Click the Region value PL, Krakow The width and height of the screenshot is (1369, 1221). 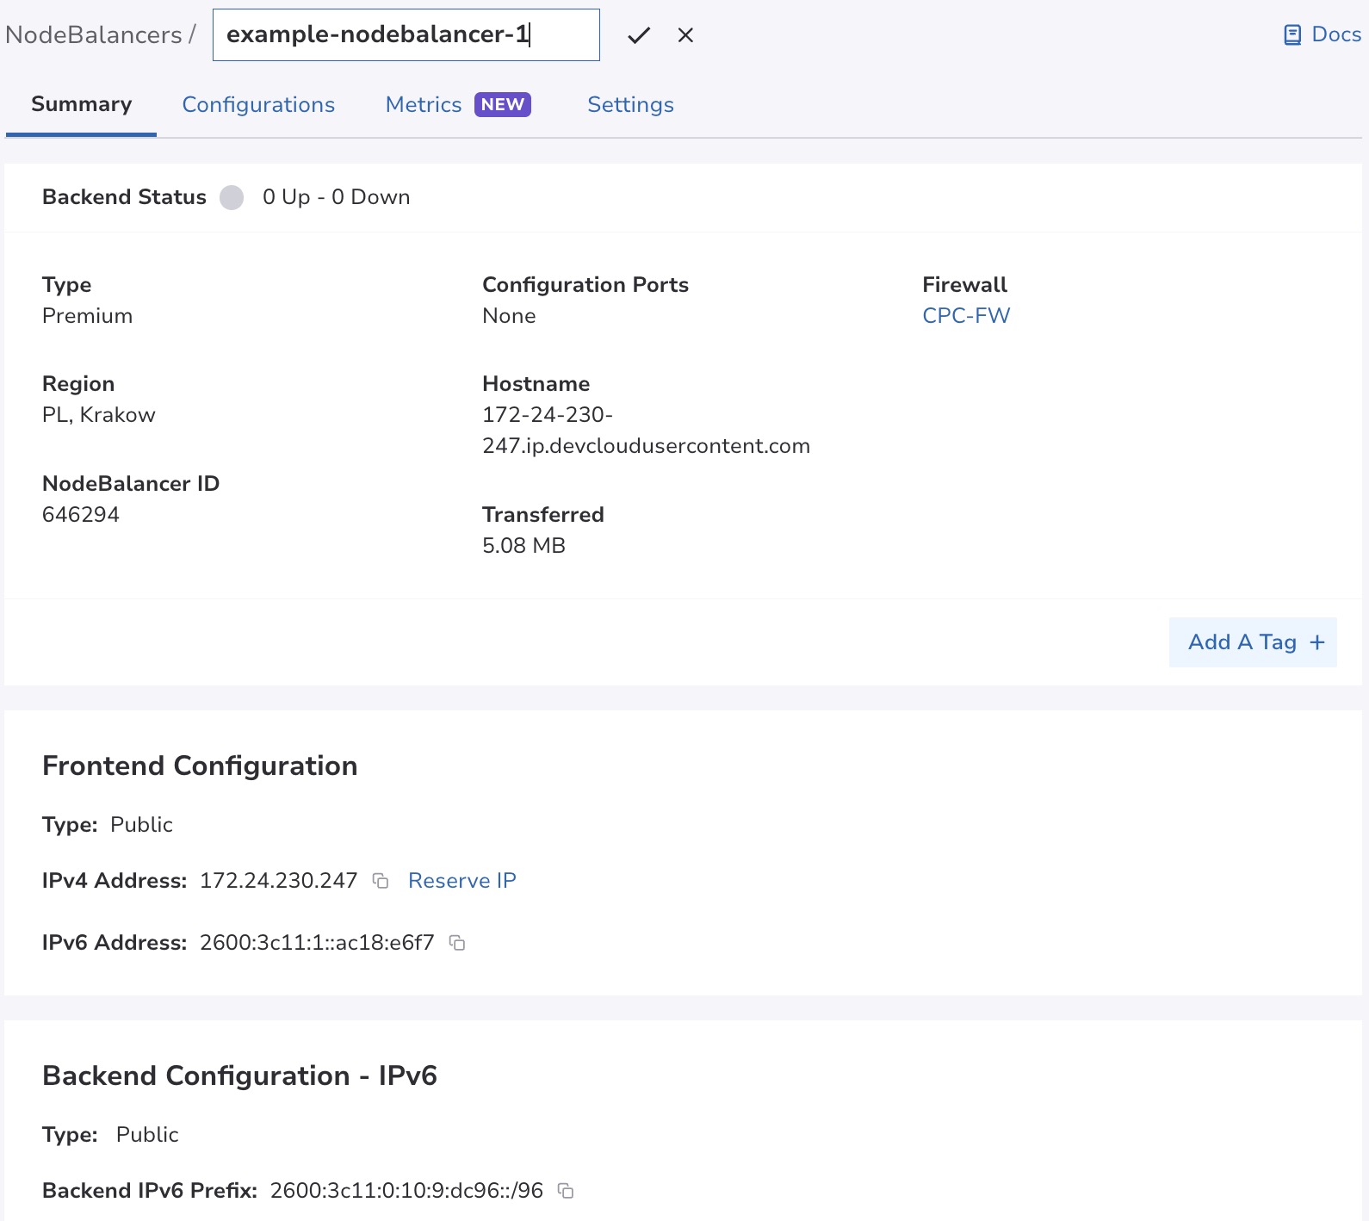pos(99,415)
